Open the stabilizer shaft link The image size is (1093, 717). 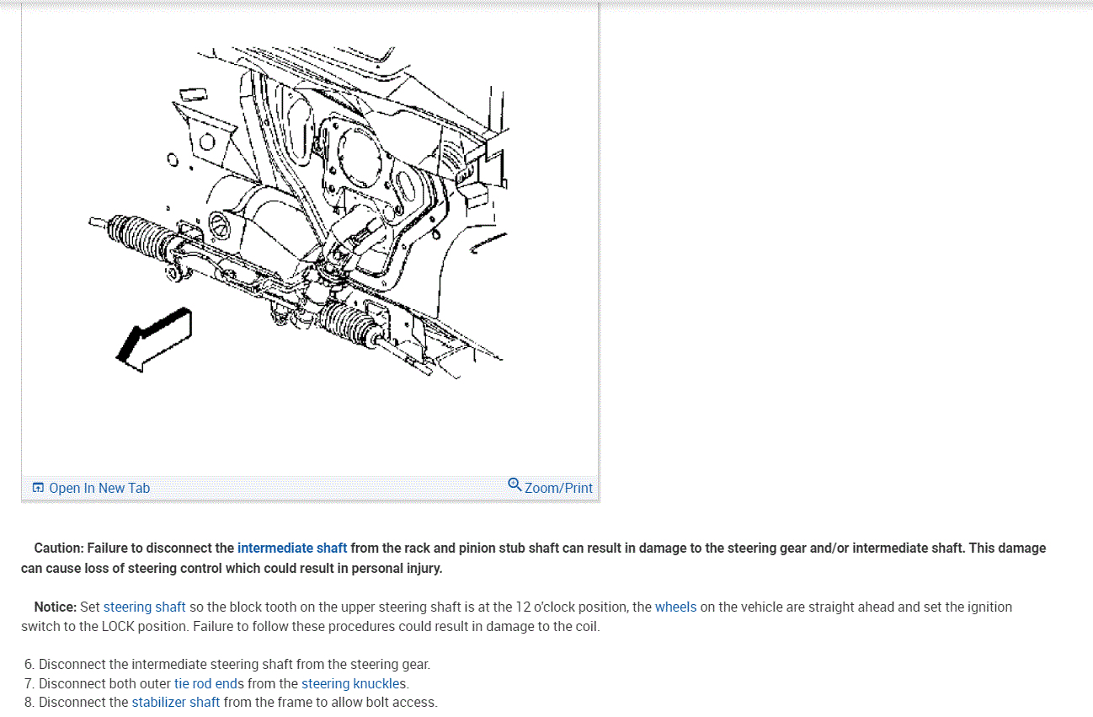pos(176,702)
